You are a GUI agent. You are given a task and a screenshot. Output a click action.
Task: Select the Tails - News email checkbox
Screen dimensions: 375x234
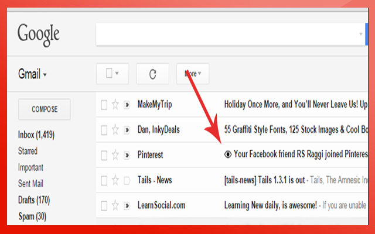[104, 181]
